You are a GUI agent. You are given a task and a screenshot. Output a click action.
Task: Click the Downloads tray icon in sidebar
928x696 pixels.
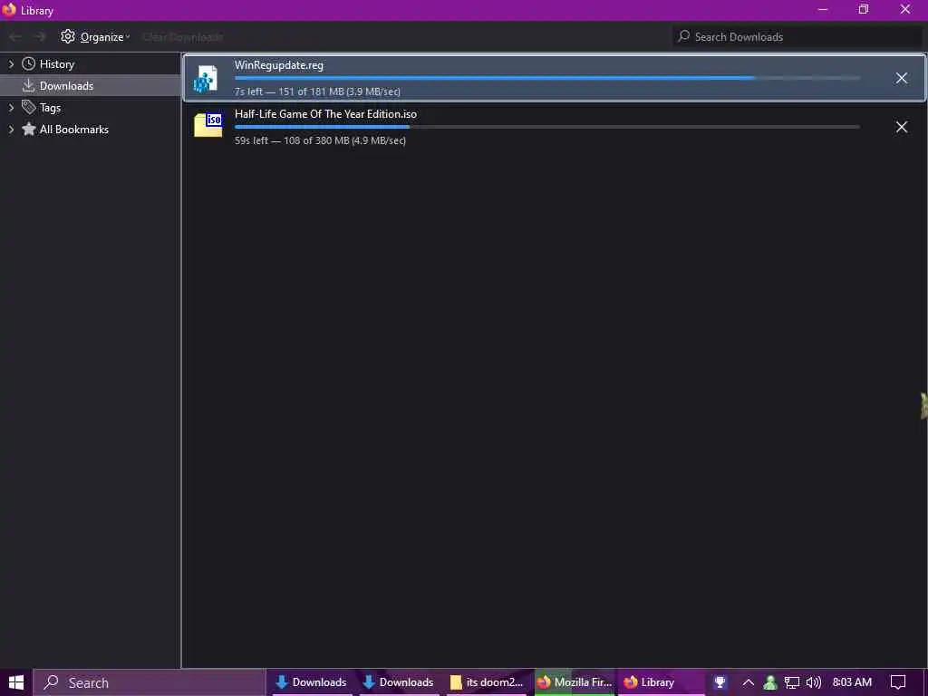28,86
